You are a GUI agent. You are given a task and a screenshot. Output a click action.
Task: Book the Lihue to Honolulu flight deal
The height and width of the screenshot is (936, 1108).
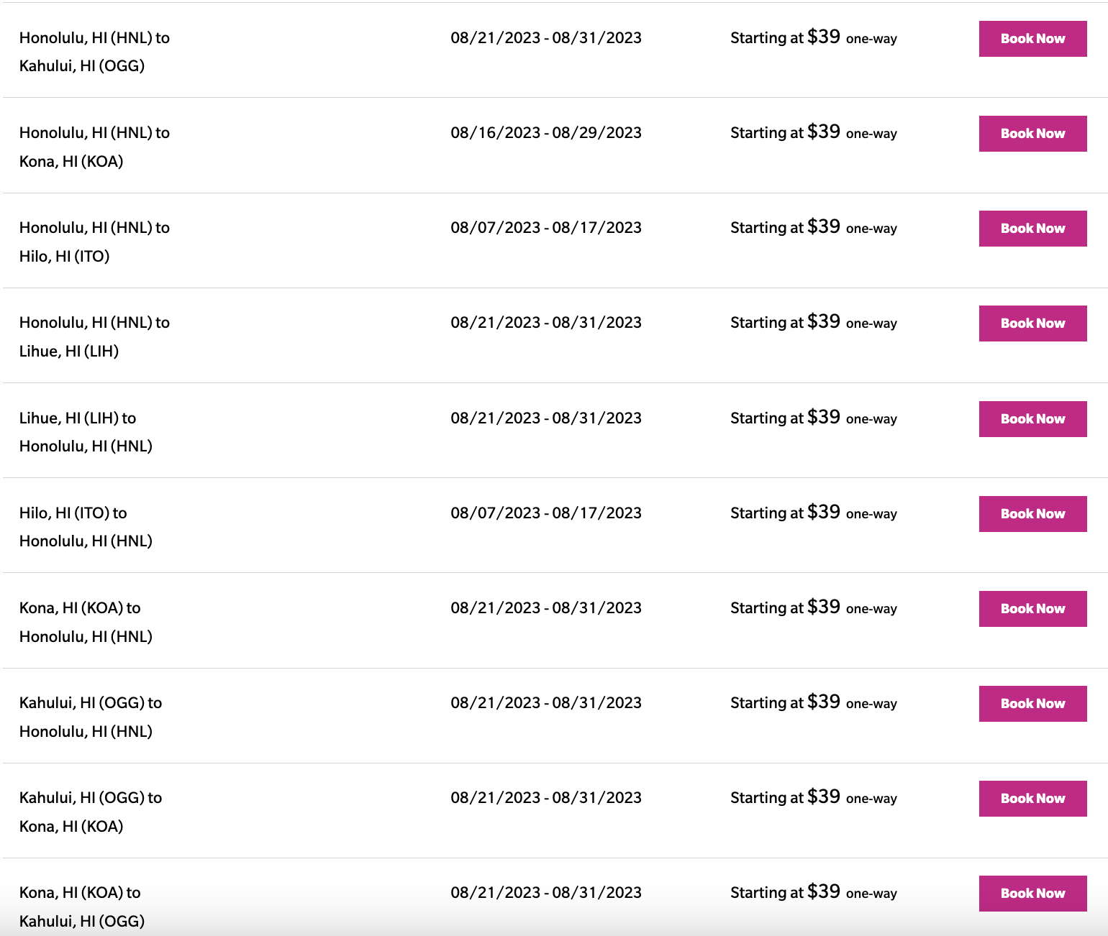[x=1032, y=418]
